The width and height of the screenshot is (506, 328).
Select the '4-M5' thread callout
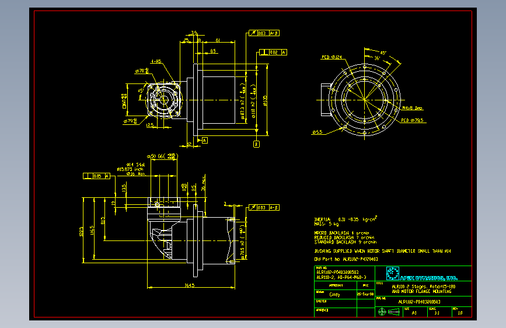[x=156, y=61]
